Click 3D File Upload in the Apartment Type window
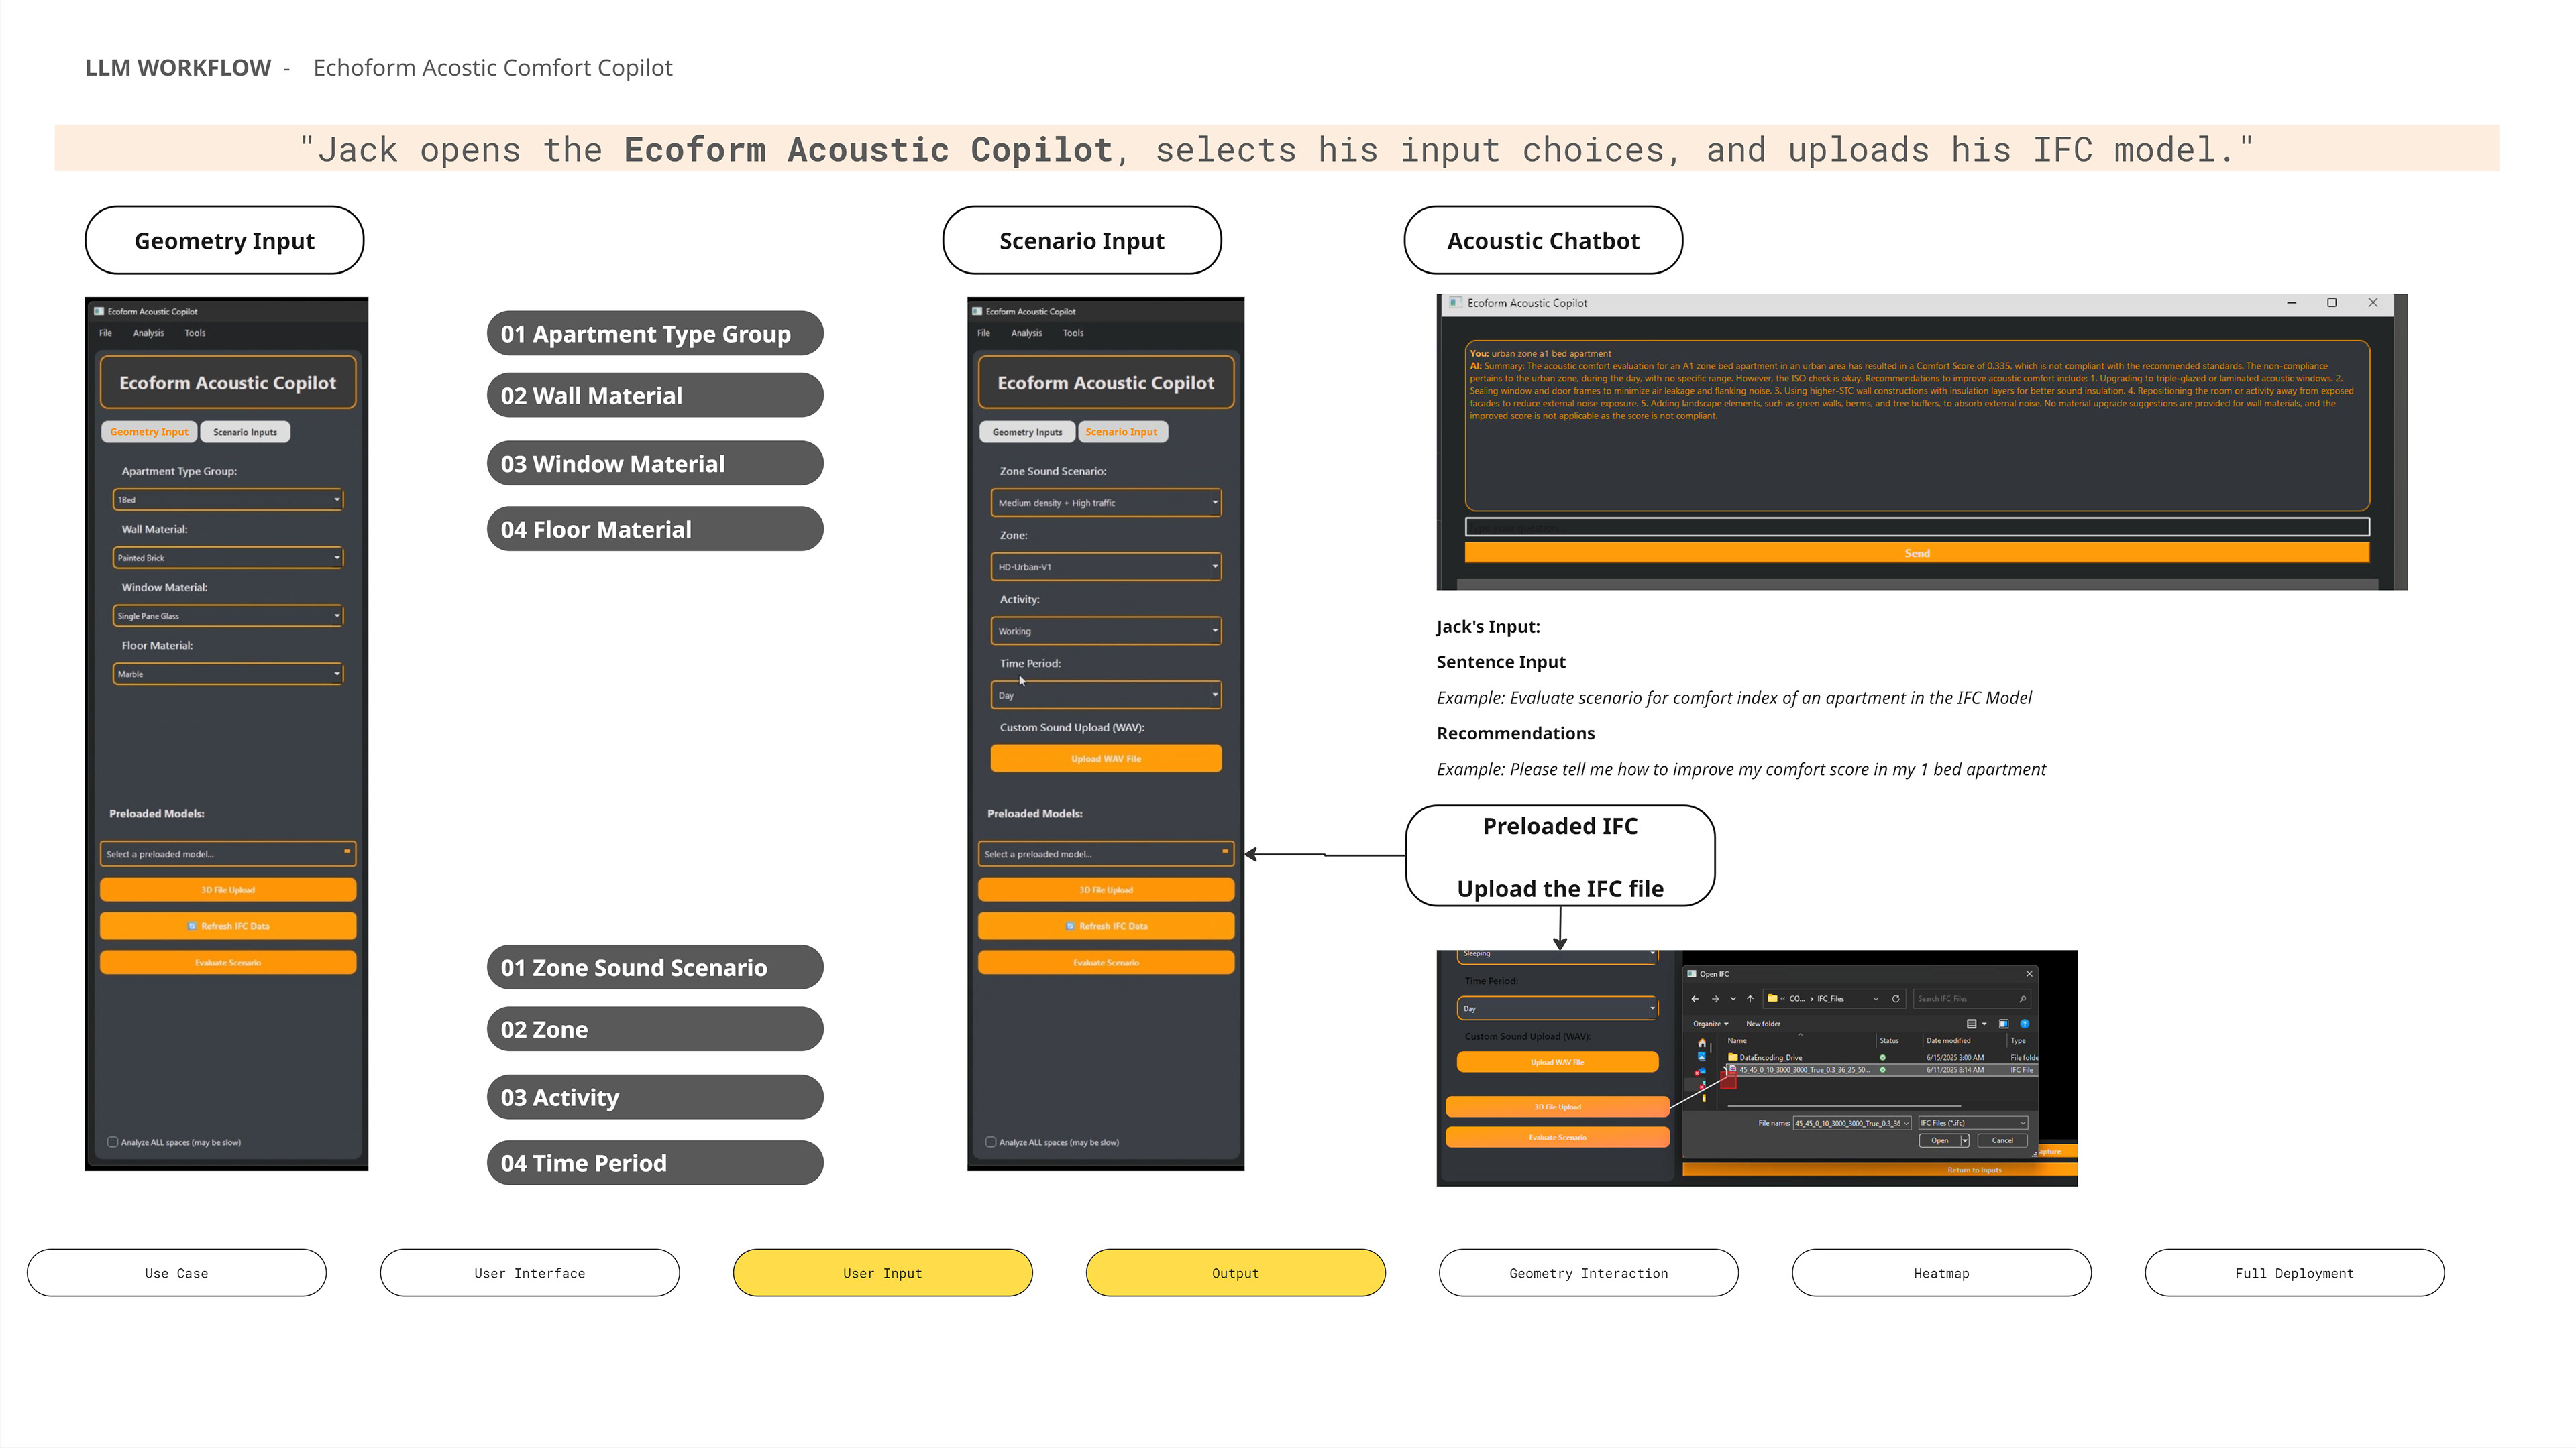This screenshot has height=1448, width=2576. click(x=228, y=890)
